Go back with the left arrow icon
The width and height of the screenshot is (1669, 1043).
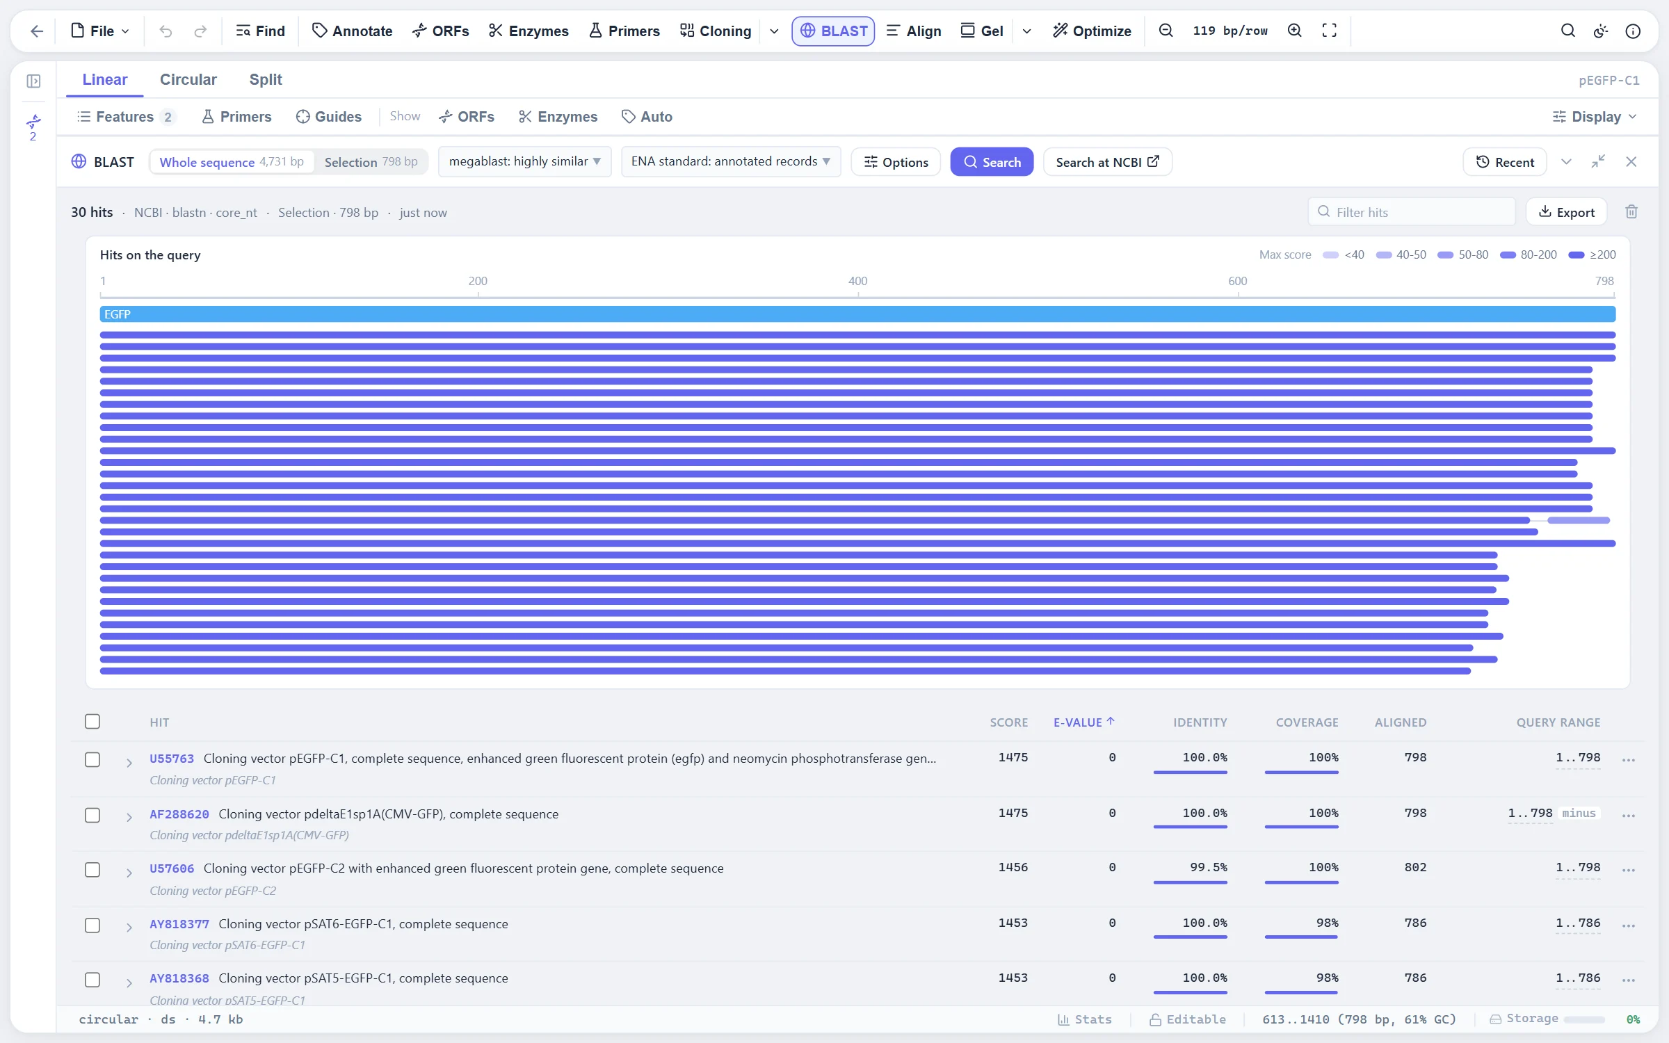coord(37,31)
